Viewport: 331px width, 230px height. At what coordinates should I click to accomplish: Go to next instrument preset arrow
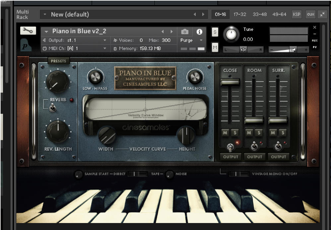[x=171, y=32]
